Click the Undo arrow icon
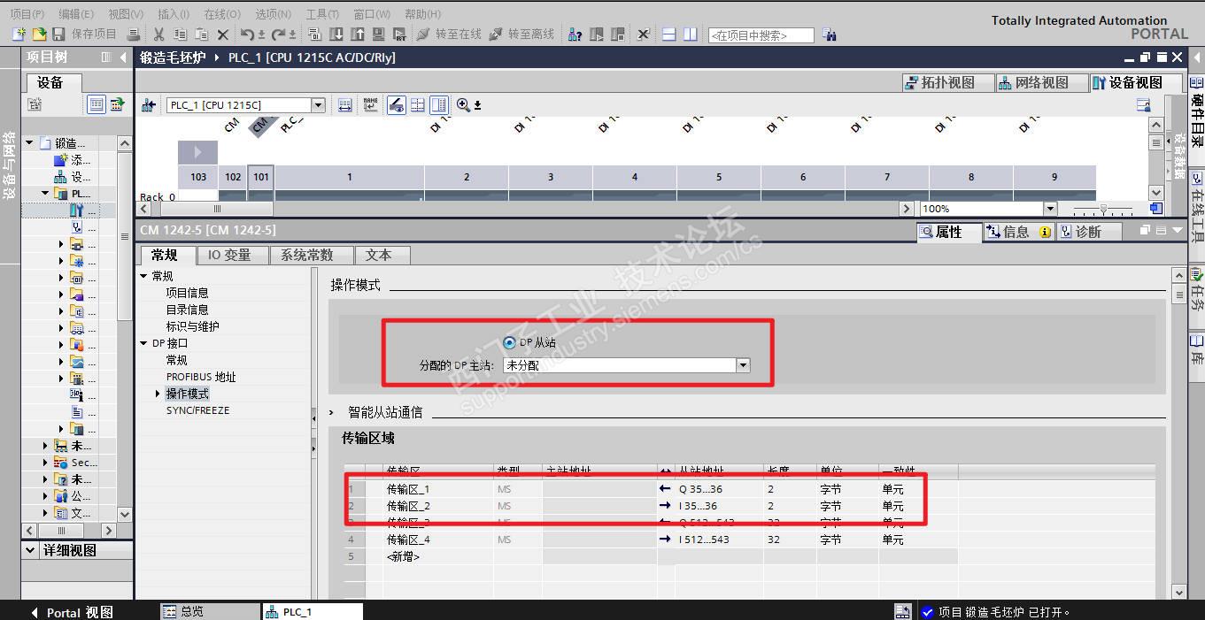The height and width of the screenshot is (620, 1205). tap(247, 34)
